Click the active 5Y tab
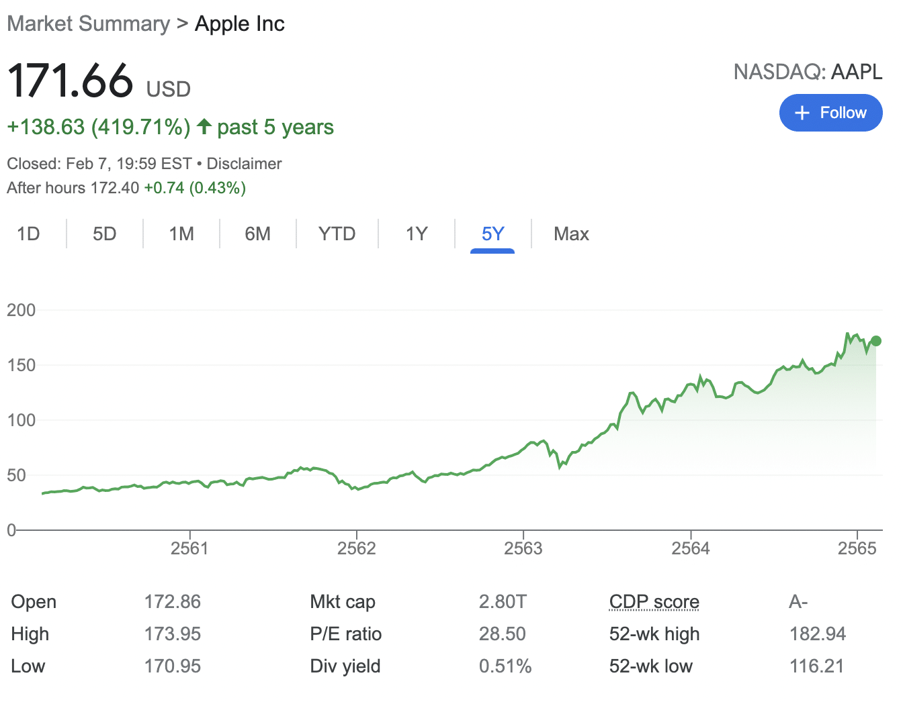This screenshot has height=702, width=903. (492, 234)
